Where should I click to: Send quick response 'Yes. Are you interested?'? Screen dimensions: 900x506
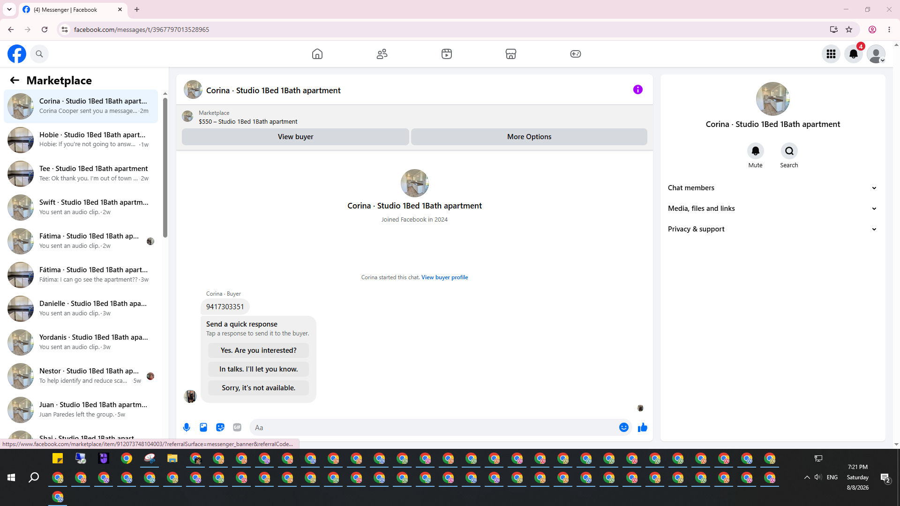pyautogui.click(x=259, y=350)
